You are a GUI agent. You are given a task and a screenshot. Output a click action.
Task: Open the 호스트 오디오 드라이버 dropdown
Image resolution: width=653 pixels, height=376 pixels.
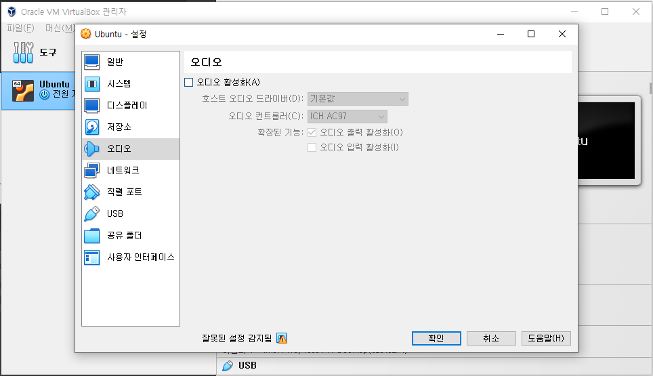pos(358,99)
